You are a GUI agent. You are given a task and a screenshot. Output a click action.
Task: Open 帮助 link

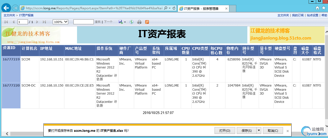coord(324,16)
